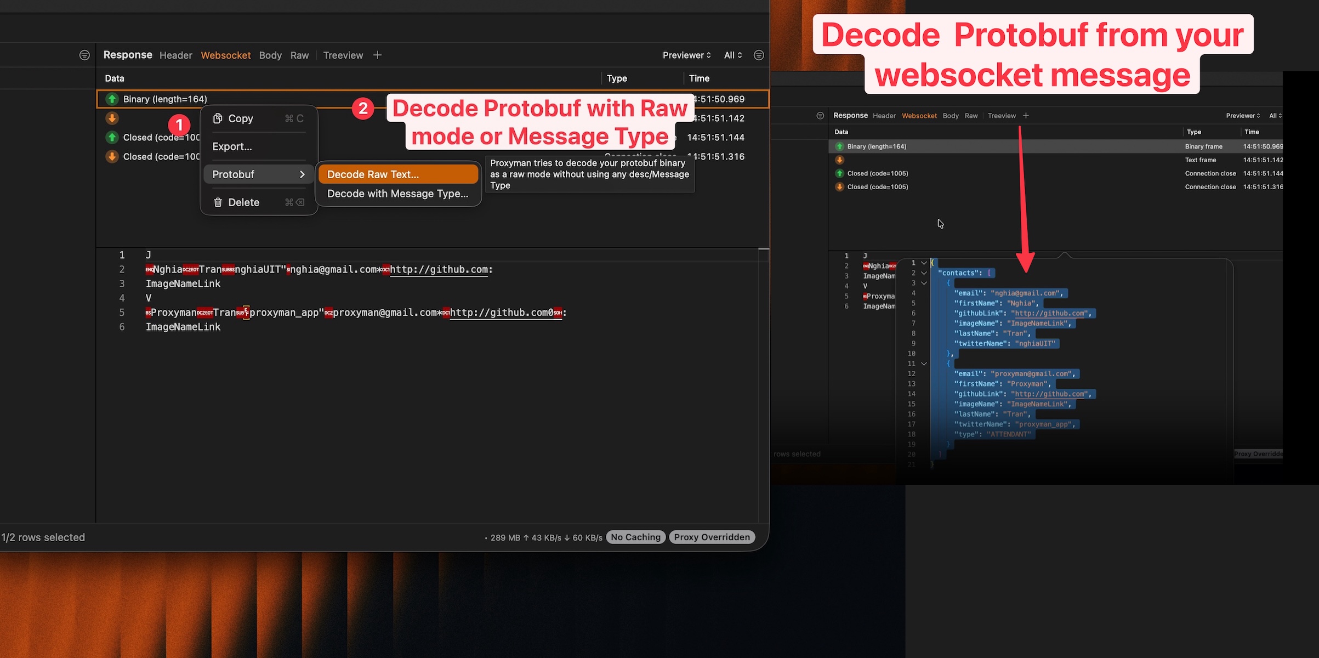1319x658 pixels.
Task: Open the All filter dropdown
Action: (x=732, y=55)
